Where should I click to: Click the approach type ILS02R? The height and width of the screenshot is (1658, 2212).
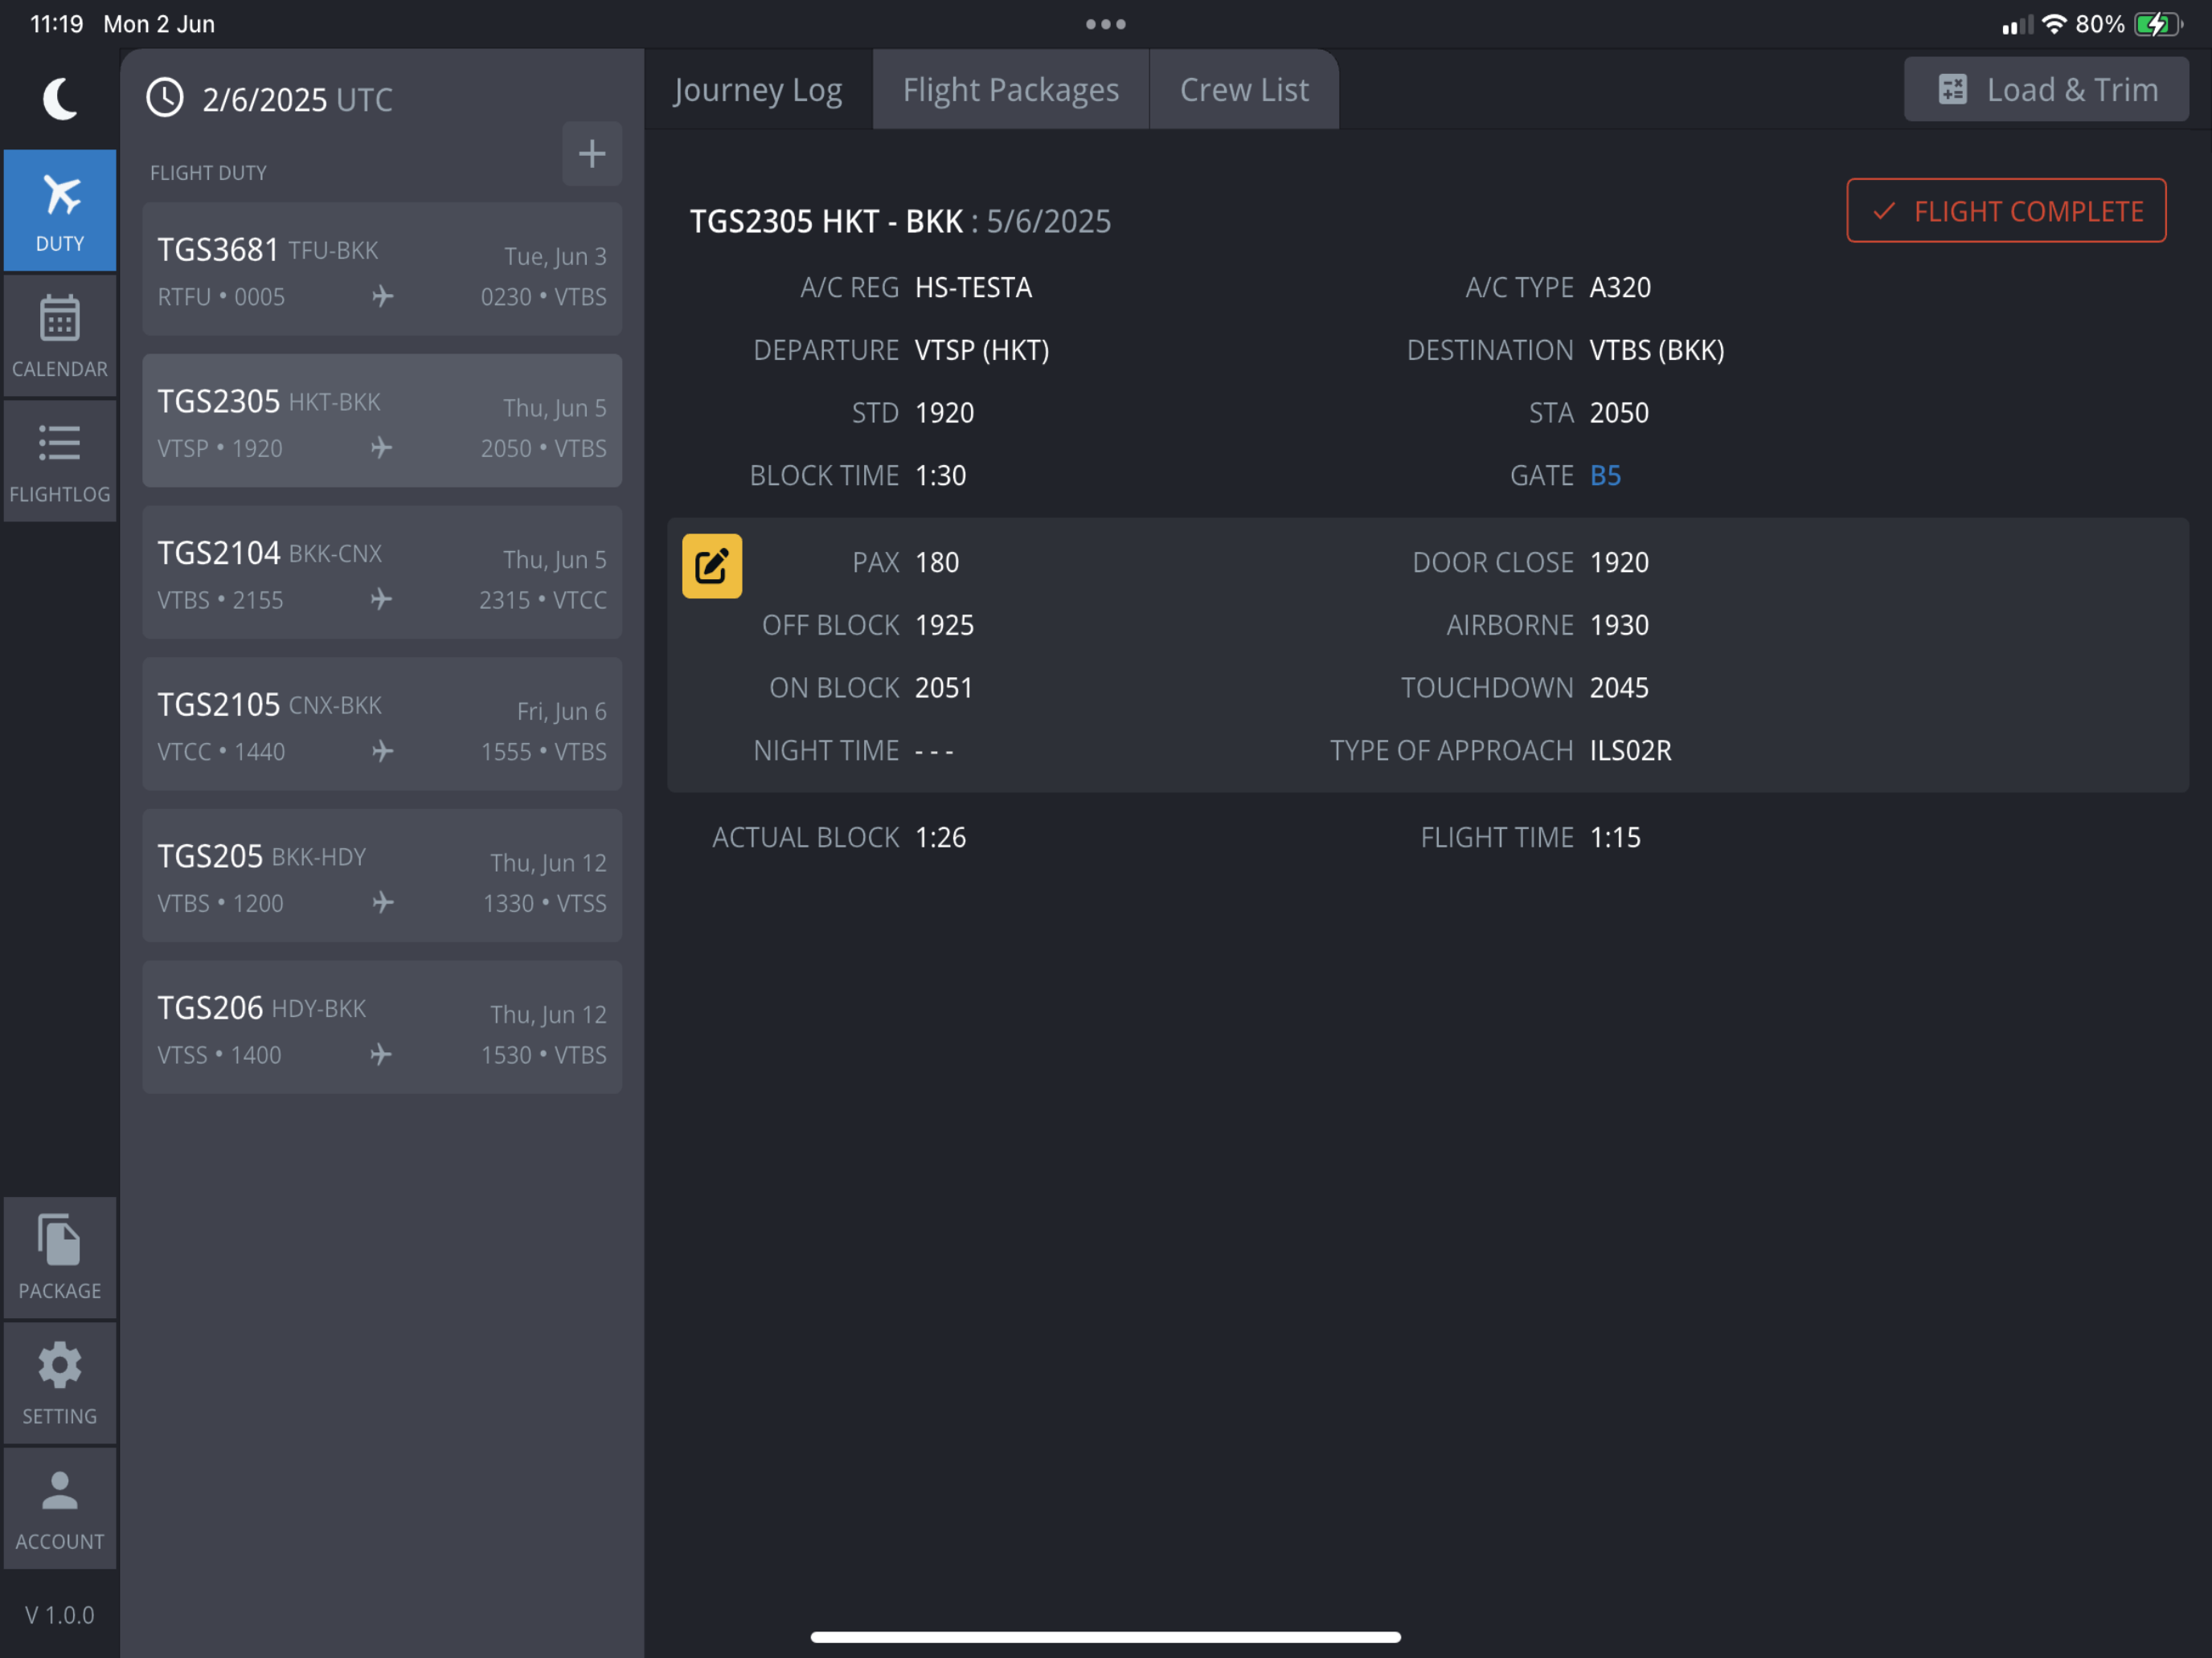[1631, 750]
